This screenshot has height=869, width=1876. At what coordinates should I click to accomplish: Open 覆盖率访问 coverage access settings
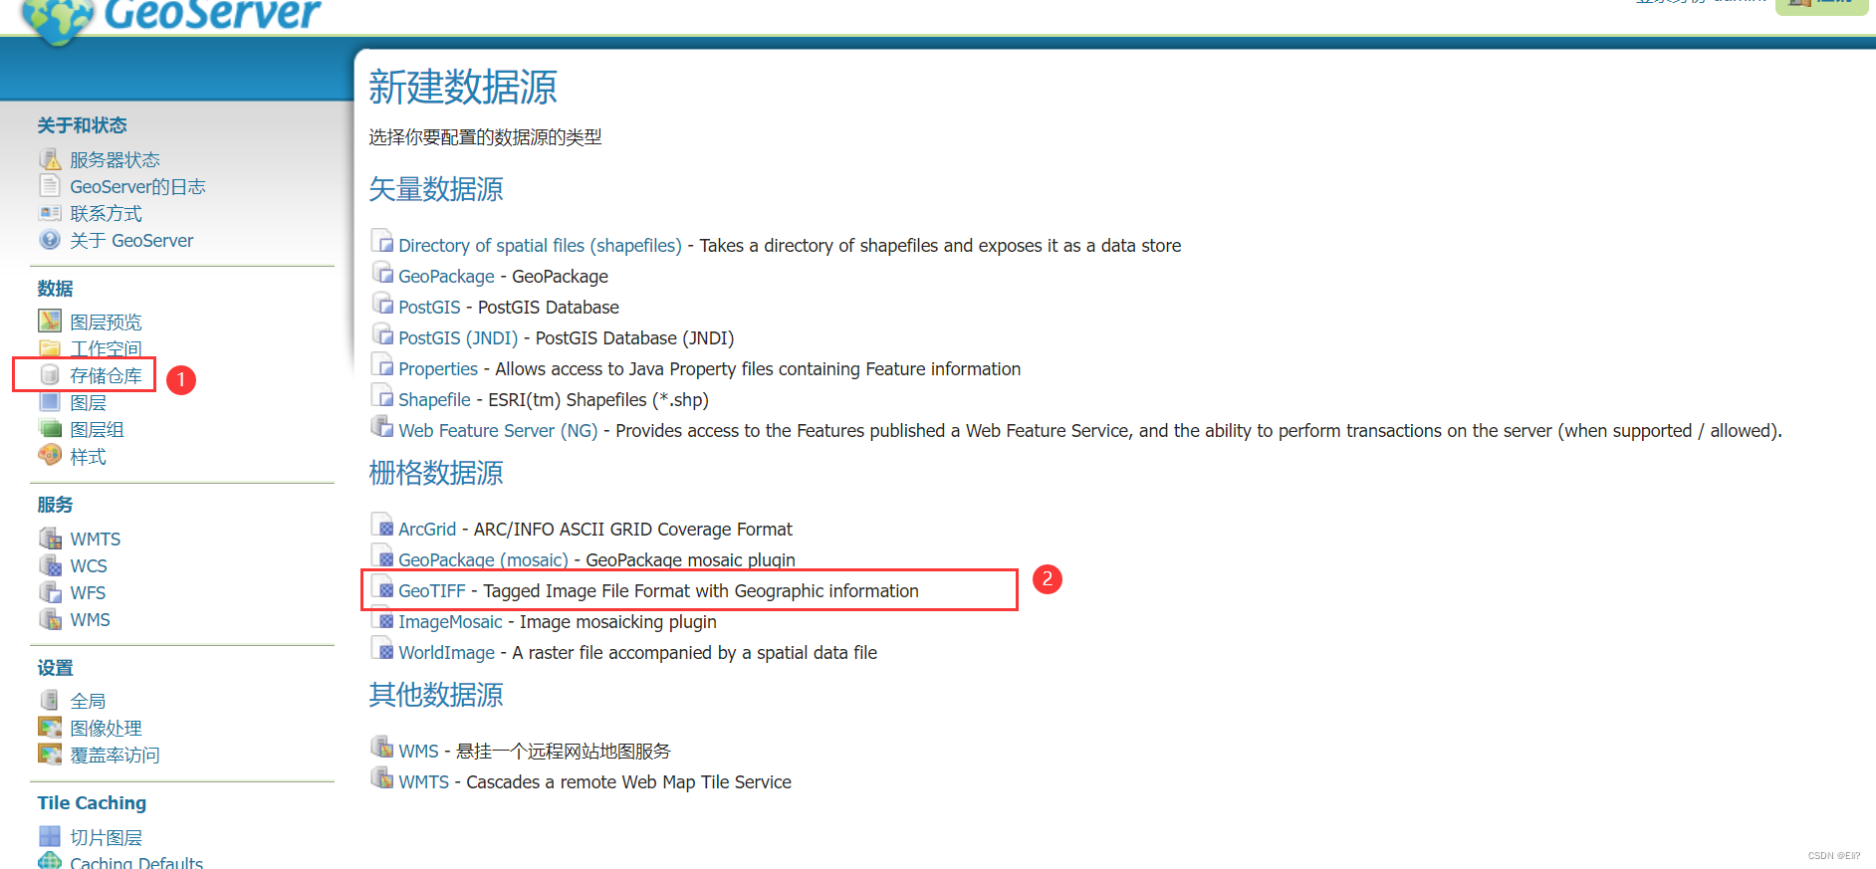[x=115, y=755]
